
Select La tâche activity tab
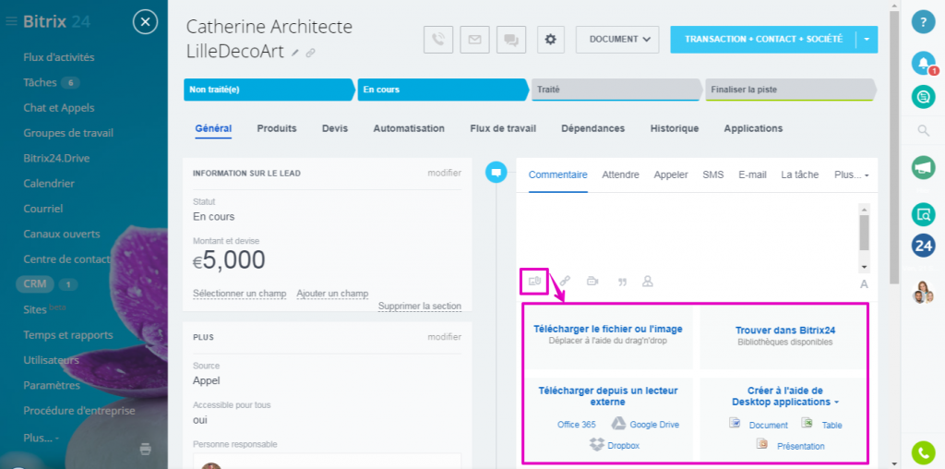800,174
